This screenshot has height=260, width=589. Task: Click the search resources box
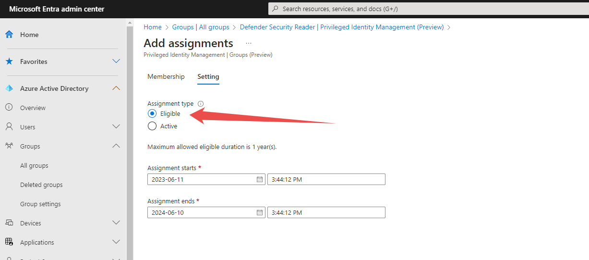(x=428, y=9)
